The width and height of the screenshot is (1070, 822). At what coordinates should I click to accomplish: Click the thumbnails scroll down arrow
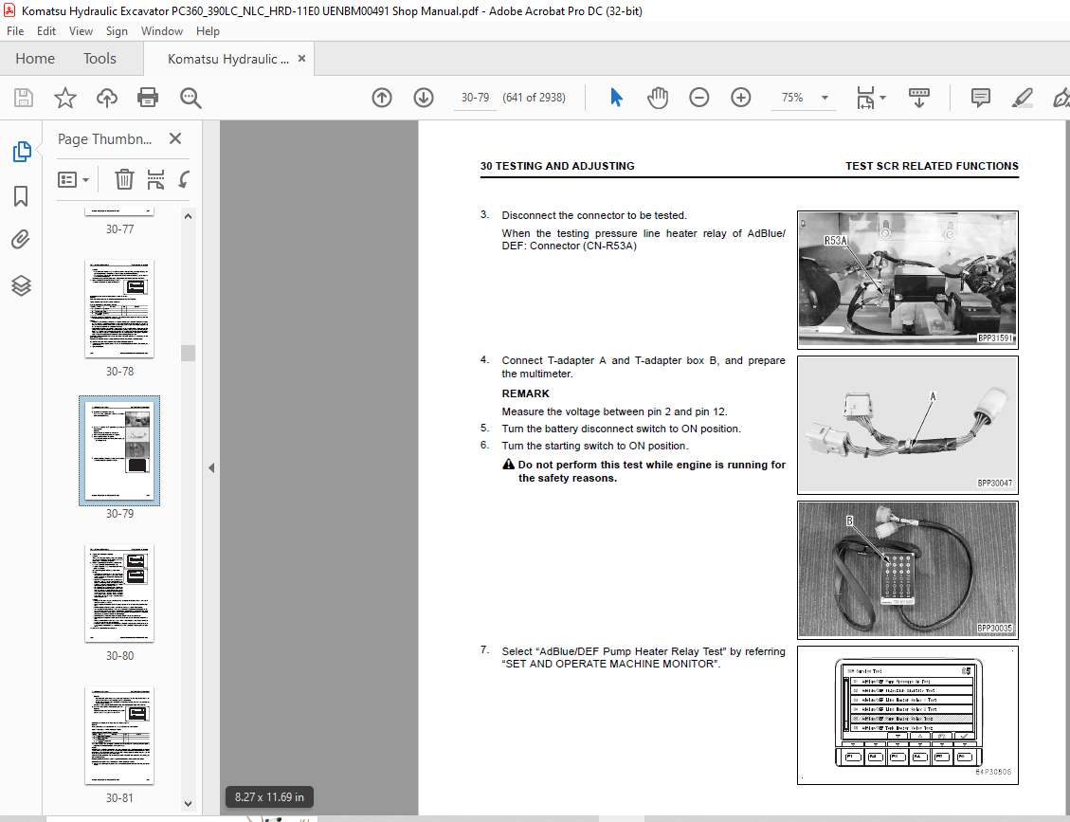[x=189, y=804]
